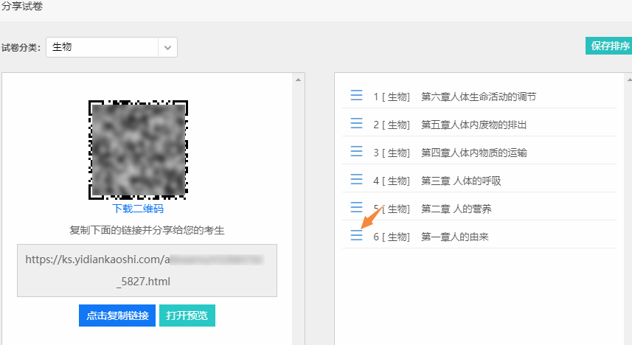The height and width of the screenshot is (345, 632).
Task: Select exam title 第二章 人的营养
Action: coord(456,209)
